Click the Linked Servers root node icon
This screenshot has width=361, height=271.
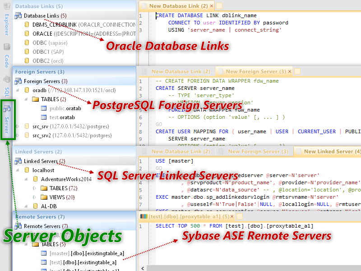pos(18,161)
